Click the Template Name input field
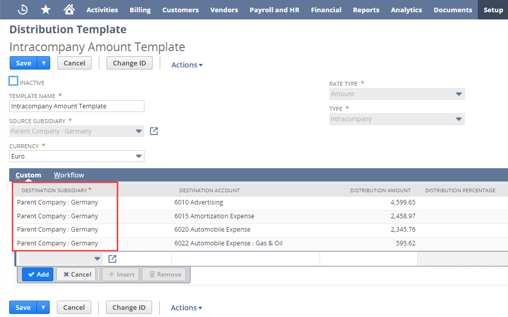This screenshot has height=317, width=508. [x=77, y=106]
